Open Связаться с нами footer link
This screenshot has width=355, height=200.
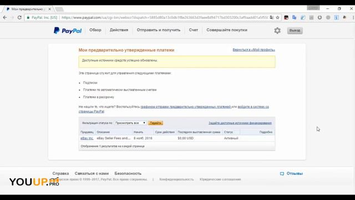click(x=92, y=173)
